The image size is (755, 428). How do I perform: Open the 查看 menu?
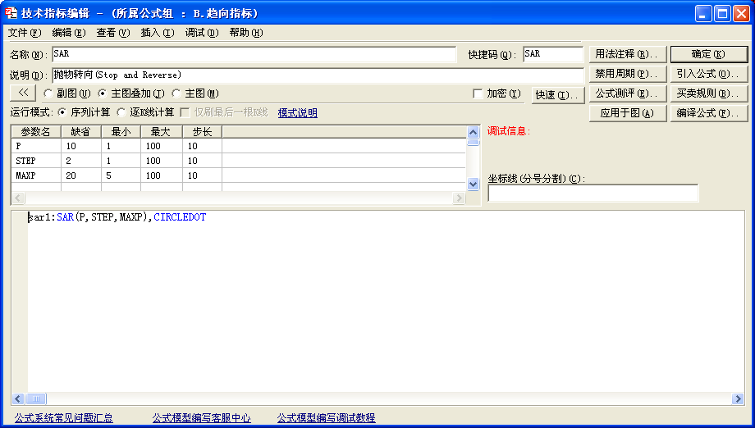[x=113, y=33]
